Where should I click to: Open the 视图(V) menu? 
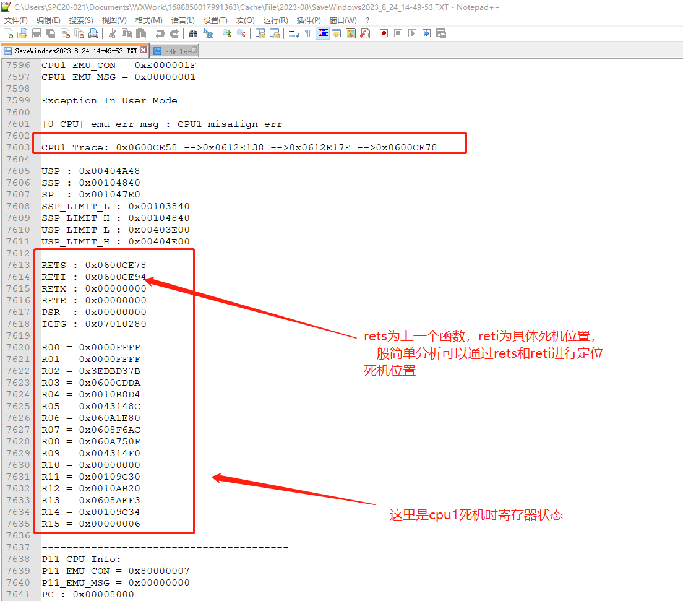coord(114,20)
